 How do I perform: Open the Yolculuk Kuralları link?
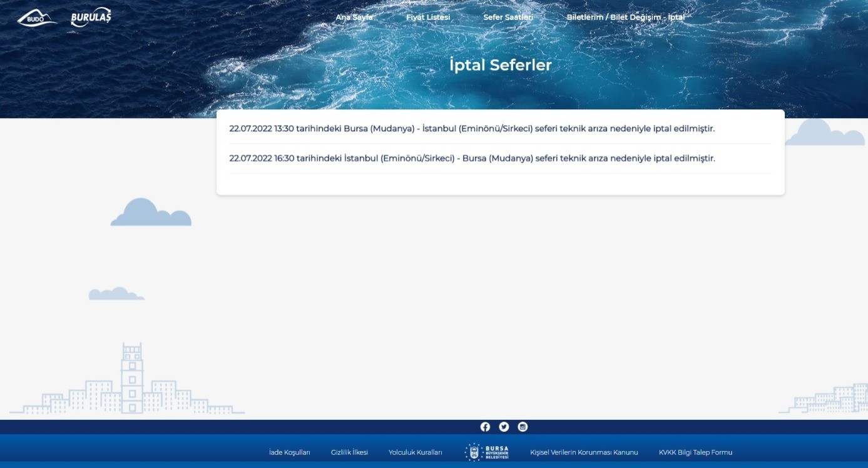pos(416,452)
